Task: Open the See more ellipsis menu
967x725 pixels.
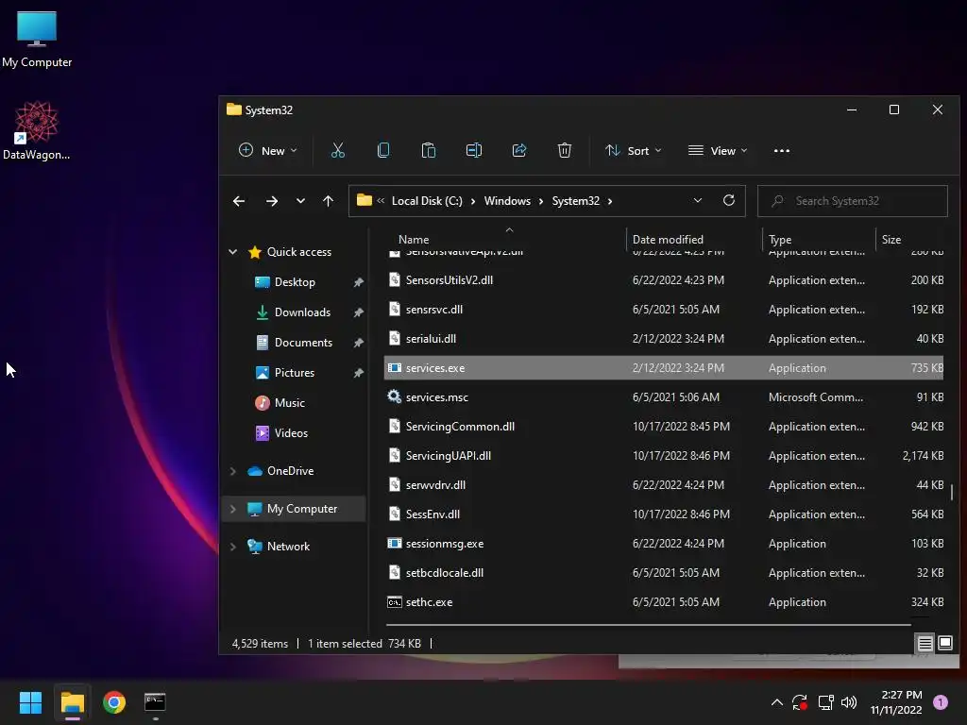Action: [781, 150]
